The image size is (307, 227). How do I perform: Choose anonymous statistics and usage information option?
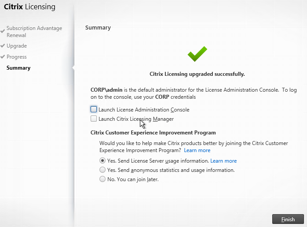coord(102,170)
